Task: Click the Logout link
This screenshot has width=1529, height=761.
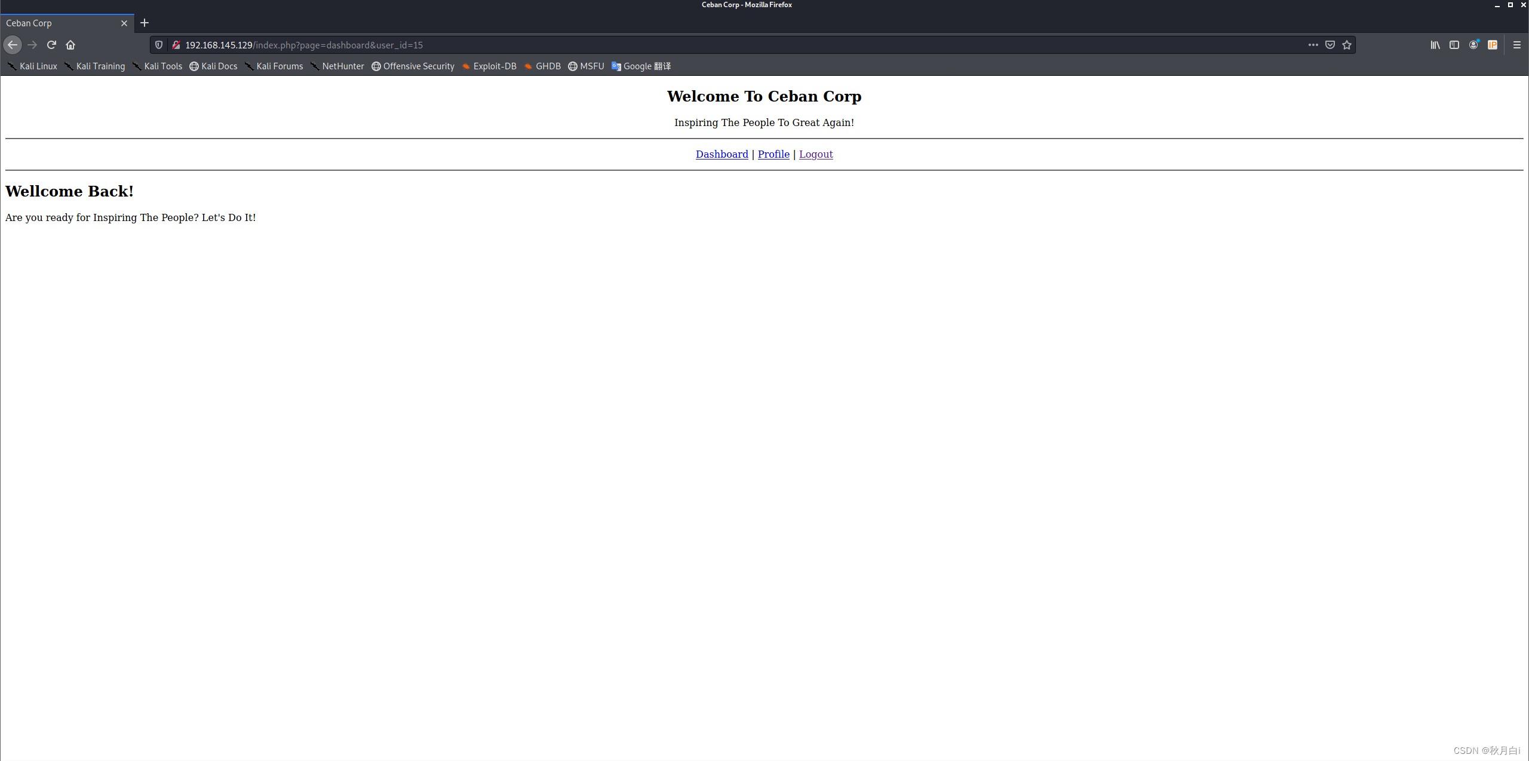Action: [815, 154]
